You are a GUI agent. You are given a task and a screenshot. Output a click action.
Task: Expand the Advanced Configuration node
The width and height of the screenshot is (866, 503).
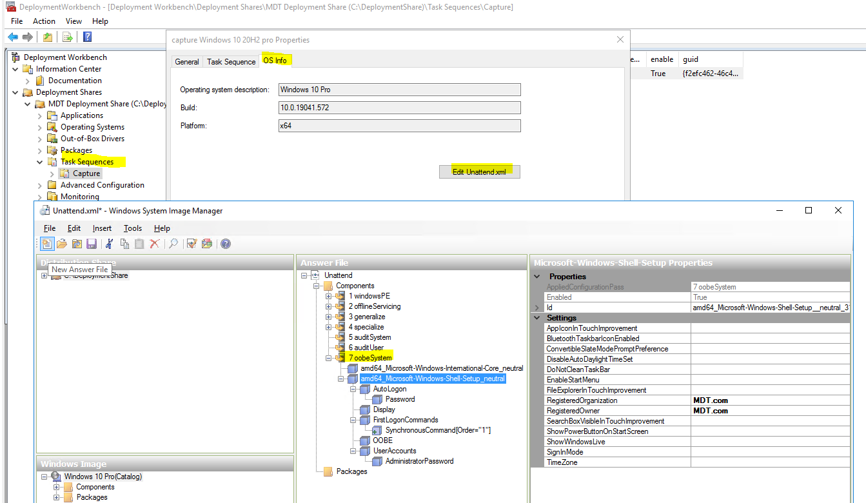39,185
